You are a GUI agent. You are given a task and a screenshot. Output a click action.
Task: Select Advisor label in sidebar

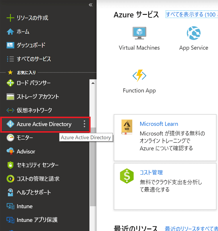pyautogui.click(x=26, y=151)
